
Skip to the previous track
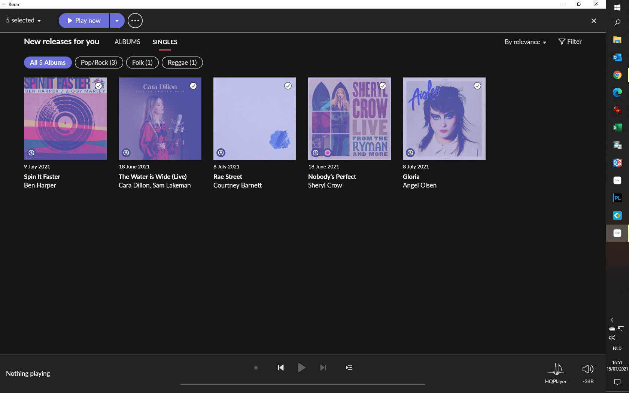tap(281, 368)
